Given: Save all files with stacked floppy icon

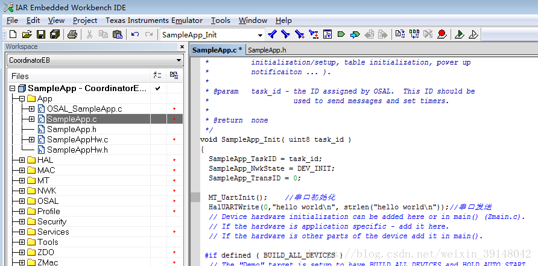Looking at the screenshot, I should 55,34.
